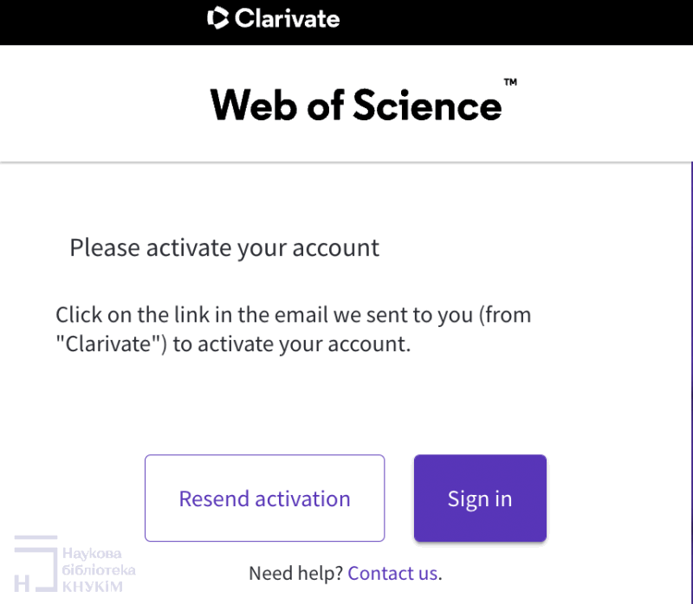Viewport: 693px width, 604px height.
Task: Click the word Science in the title
Action: (x=427, y=106)
